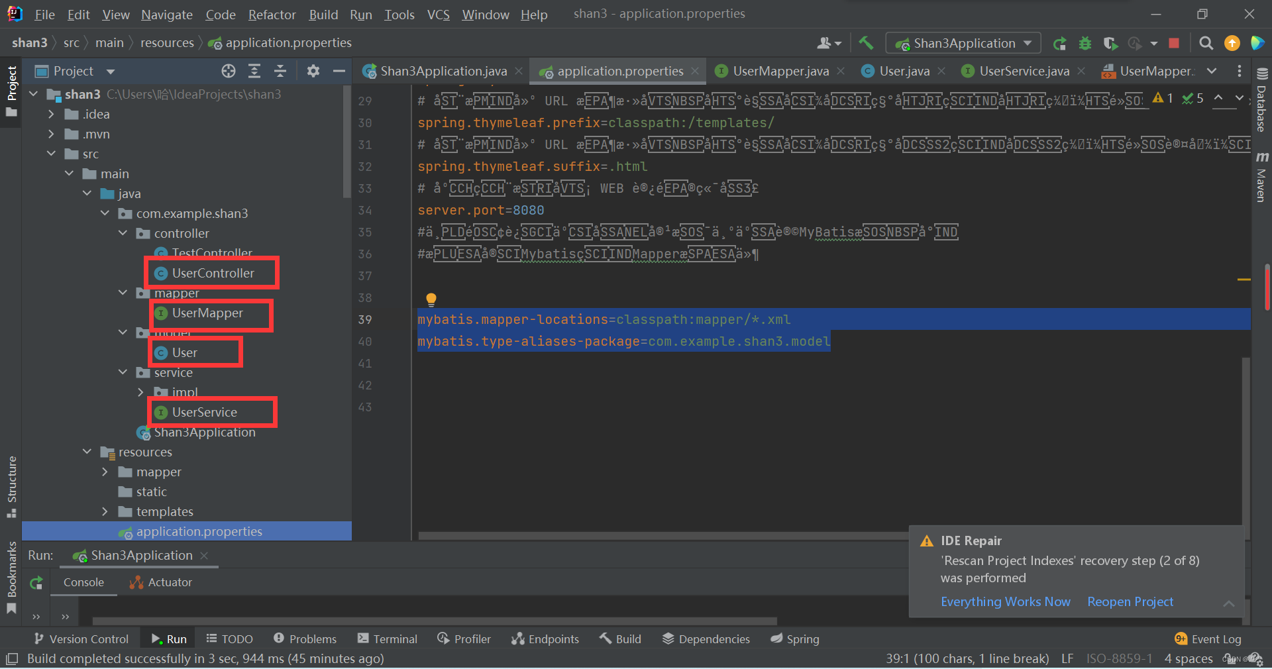
Task: Open the Database tool window
Action: coord(1262,101)
